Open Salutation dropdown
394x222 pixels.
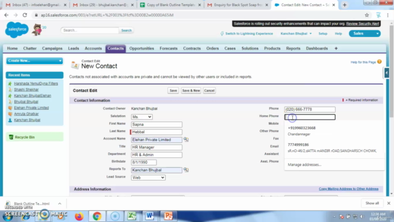coord(142,117)
